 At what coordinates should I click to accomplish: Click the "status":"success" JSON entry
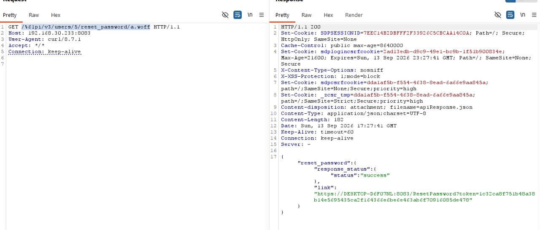(360, 175)
